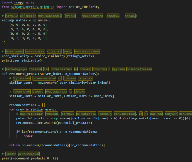Click the word 'numpy' in the import line
Image resolution: width=192 pixels, height=162 pixels.
click(19, 3)
